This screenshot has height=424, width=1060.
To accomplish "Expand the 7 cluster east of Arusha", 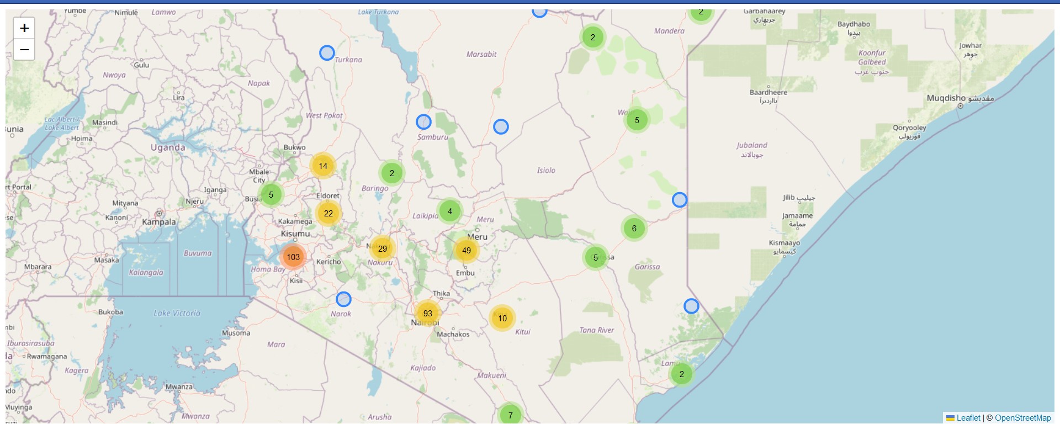I will (x=511, y=415).
